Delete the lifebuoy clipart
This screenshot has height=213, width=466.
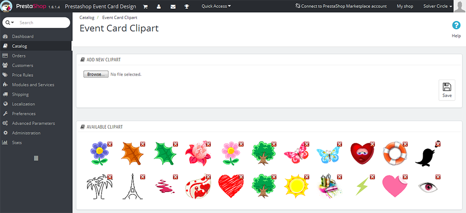405,144
